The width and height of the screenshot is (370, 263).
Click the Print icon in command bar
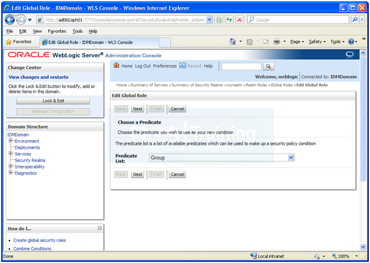(x=276, y=42)
